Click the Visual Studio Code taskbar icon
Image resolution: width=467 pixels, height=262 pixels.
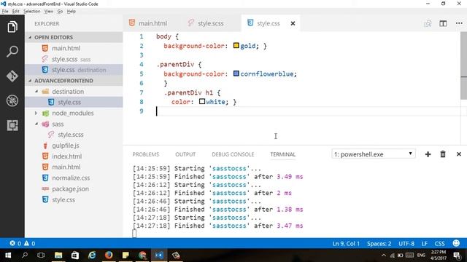159,255
